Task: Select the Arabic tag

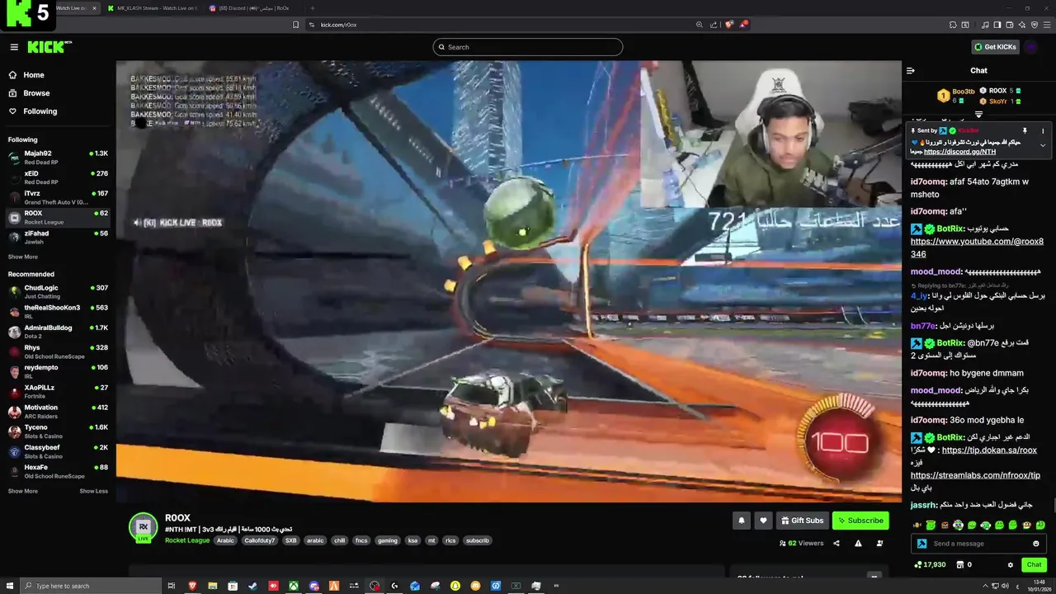Action: (x=225, y=540)
